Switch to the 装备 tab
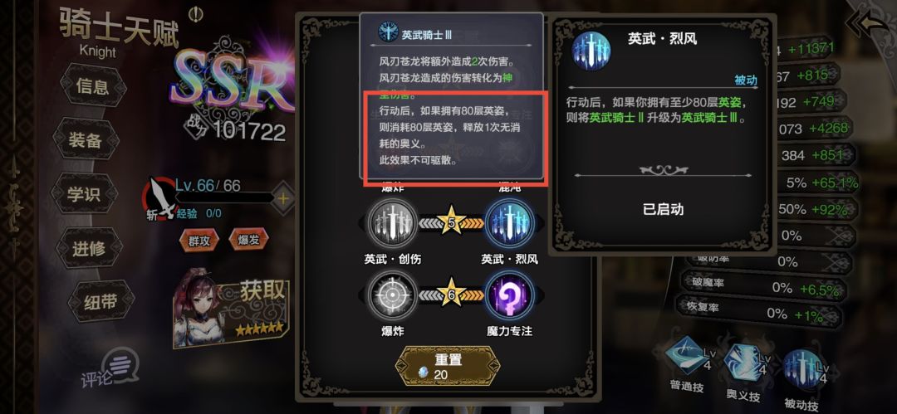The image size is (897, 414). tap(86, 141)
